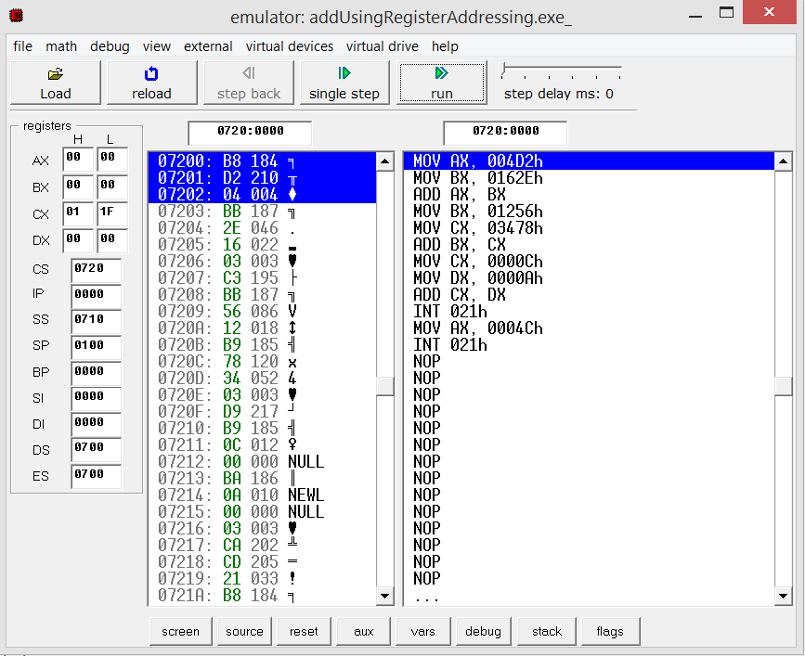Image resolution: width=805 pixels, height=656 pixels.
Task: Open the math menu
Action: click(x=61, y=46)
